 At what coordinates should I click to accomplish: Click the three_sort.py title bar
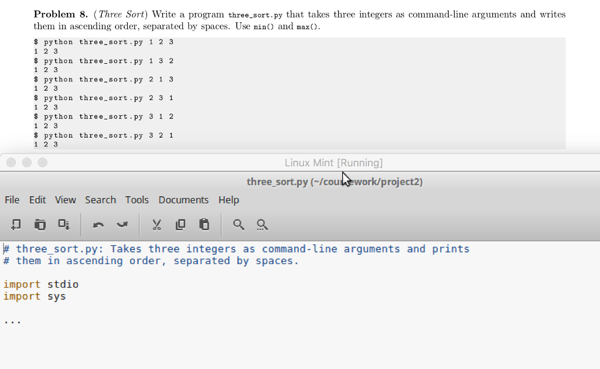(x=335, y=182)
